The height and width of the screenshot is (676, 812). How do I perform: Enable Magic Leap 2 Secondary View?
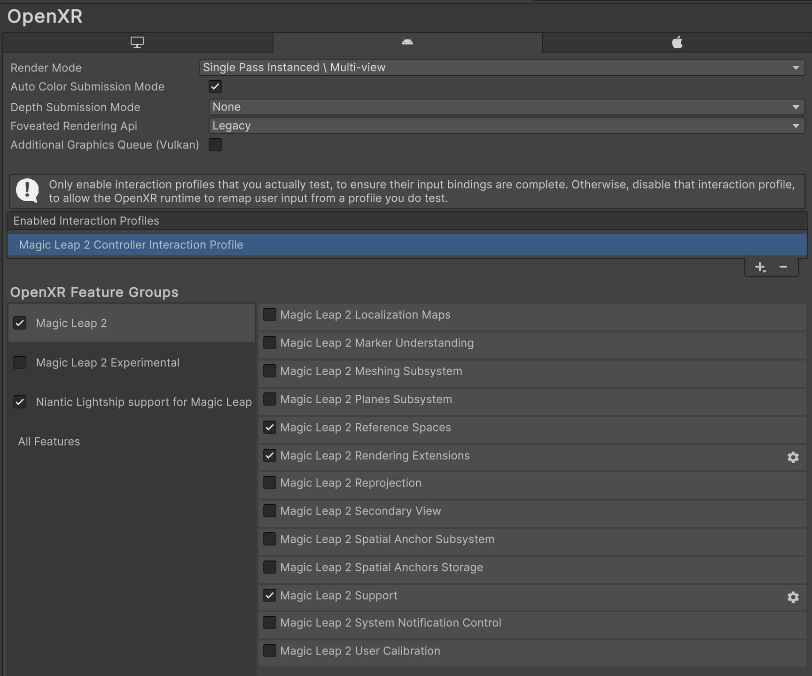pos(270,511)
